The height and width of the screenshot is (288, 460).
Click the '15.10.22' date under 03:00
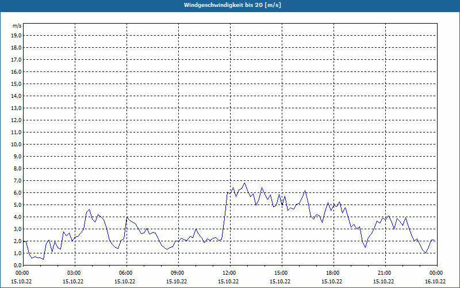tap(73, 281)
